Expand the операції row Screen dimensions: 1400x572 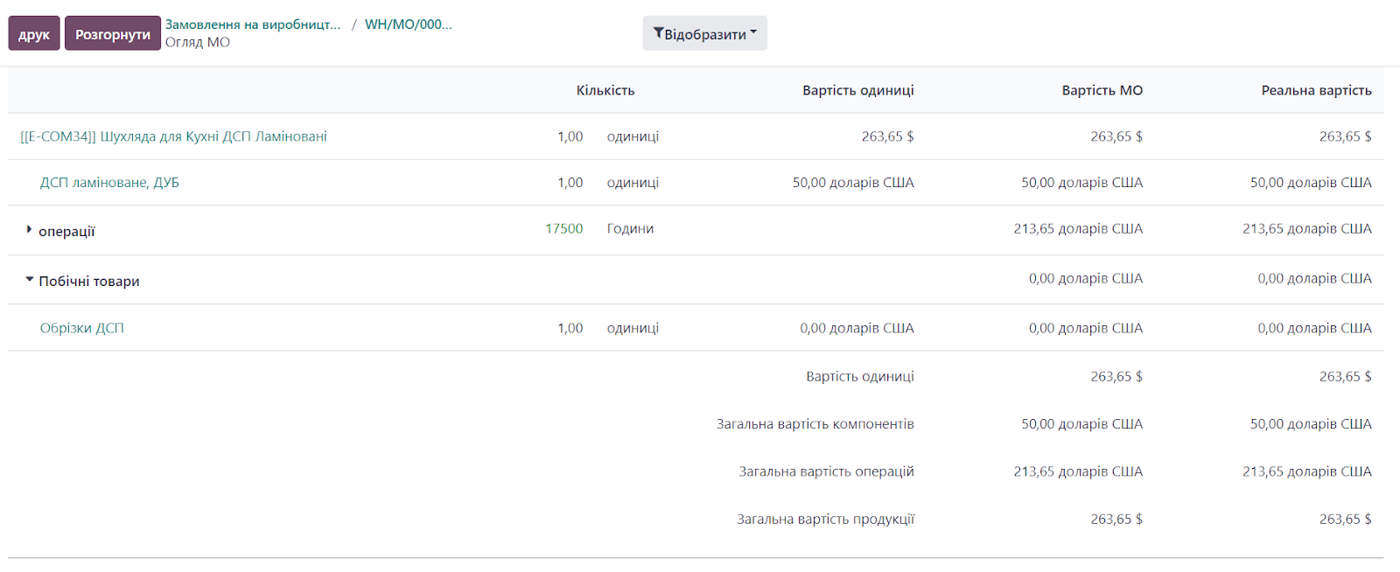tap(29, 230)
